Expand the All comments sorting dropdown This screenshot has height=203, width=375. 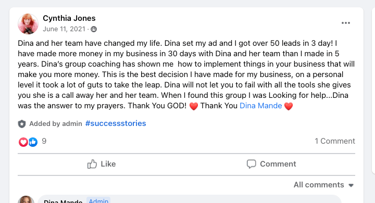(323, 185)
